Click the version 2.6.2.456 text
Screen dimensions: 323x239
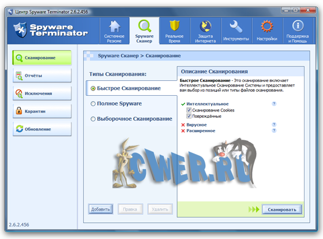point(18,225)
